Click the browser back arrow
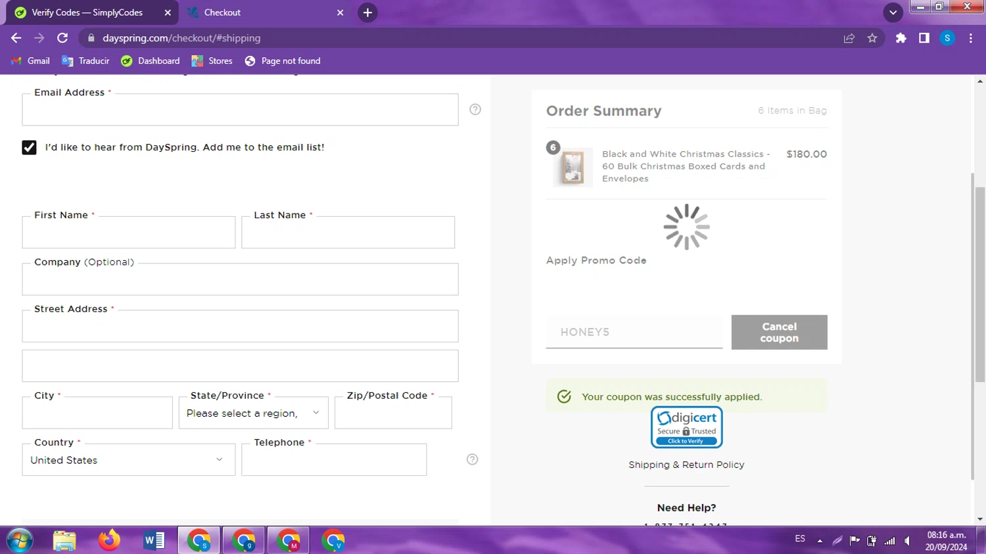Viewport: 986px width, 554px height. [x=16, y=38]
